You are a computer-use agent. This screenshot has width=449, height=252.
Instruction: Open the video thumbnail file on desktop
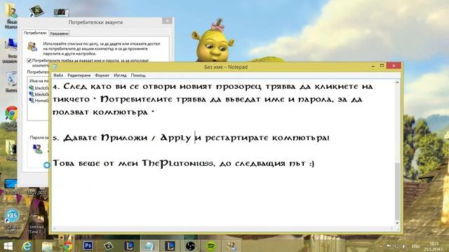click(x=61, y=12)
